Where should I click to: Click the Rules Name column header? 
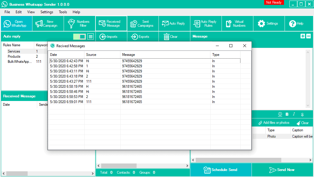18,45
